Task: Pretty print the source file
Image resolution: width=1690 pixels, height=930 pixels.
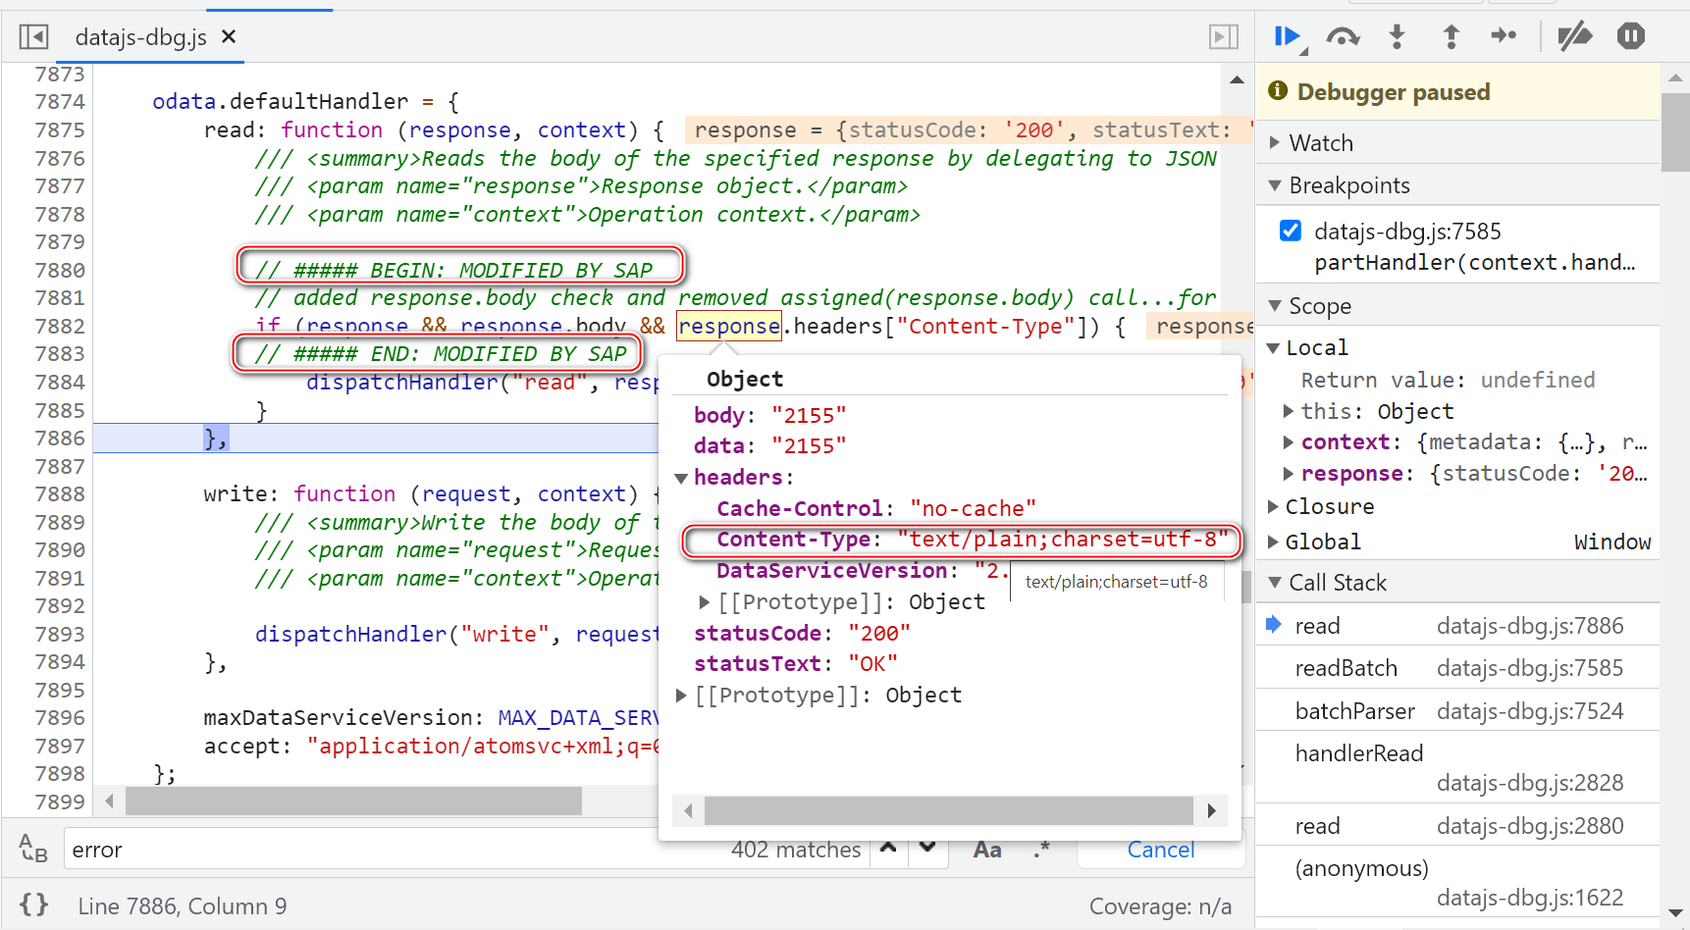Action: (x=34, y=904)
